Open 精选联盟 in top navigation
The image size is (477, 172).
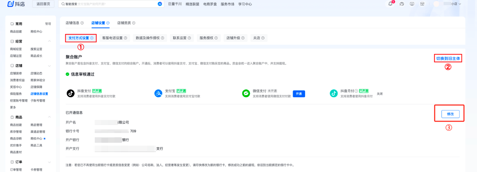tap(192, 4)
